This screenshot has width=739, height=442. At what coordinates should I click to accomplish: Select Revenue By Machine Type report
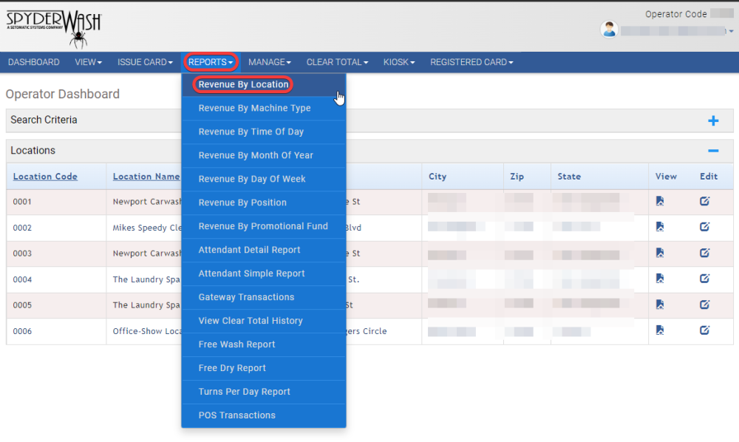point(264,109)
